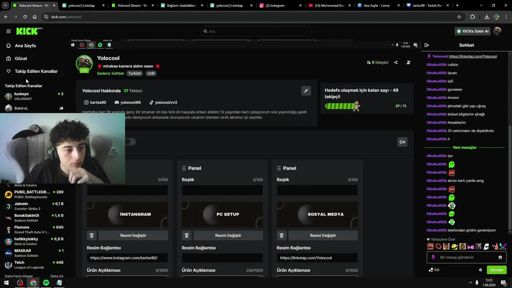Click the search bar Ara

[x=256, y=31]
